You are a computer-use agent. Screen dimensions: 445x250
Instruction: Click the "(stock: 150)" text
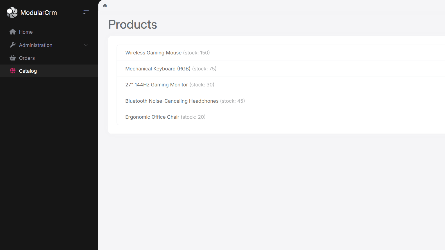pyautogui.click(x=196, y=53)
